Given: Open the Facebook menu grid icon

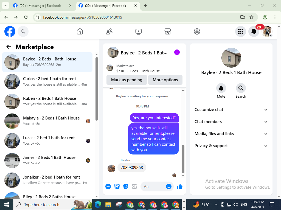Looking at the screenshot, I should tap(240, 31).
